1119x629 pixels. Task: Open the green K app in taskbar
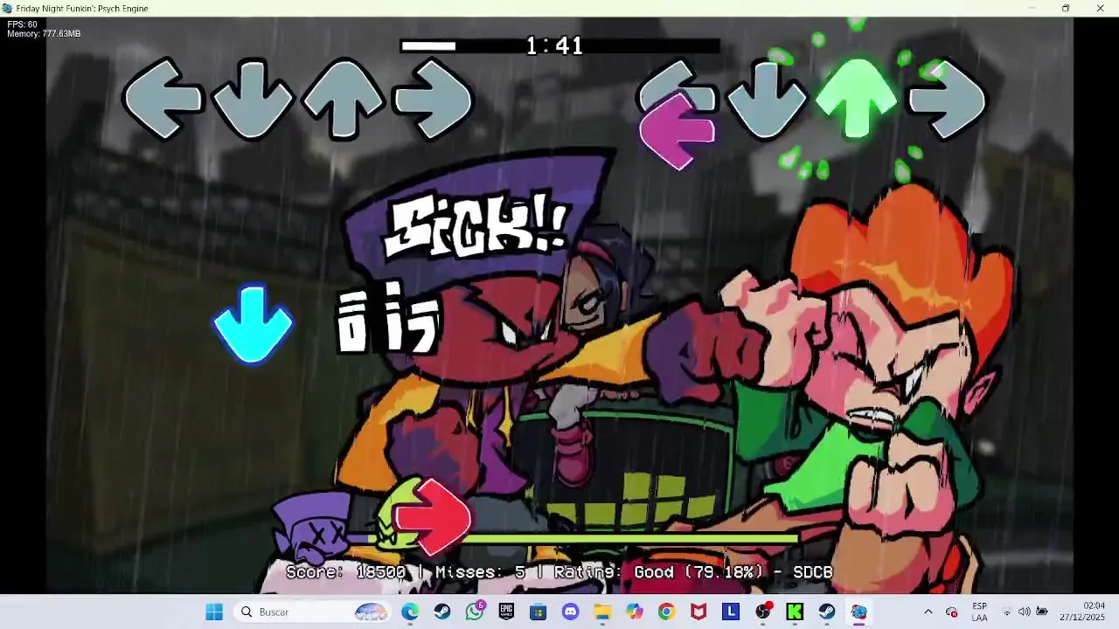[795, 612]
